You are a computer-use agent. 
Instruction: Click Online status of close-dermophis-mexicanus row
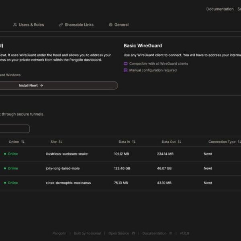pyautogui.click(x=11, y=183)
